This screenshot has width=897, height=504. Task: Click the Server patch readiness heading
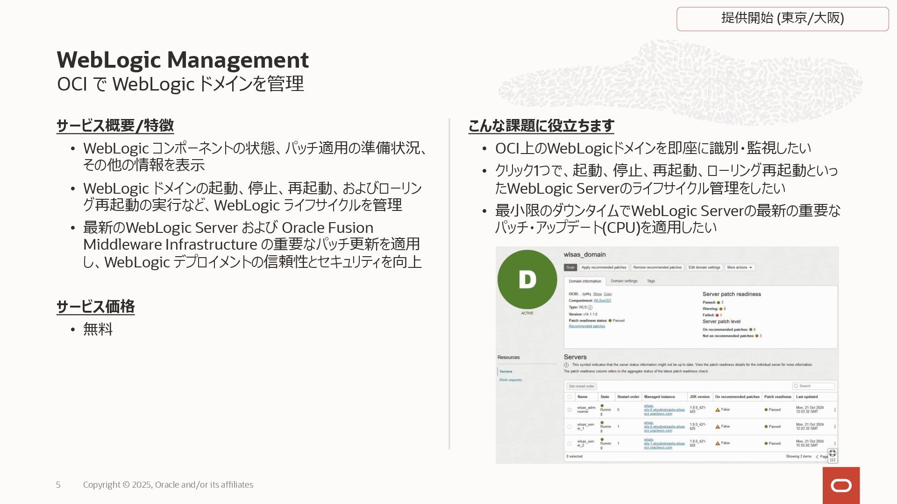click(732, 294)
